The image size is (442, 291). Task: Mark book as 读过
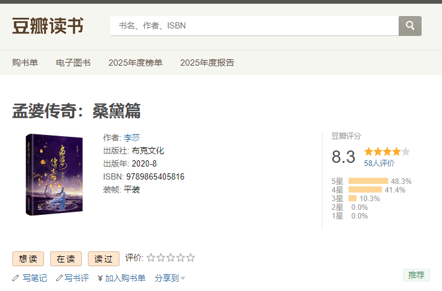tap(103, 258)
